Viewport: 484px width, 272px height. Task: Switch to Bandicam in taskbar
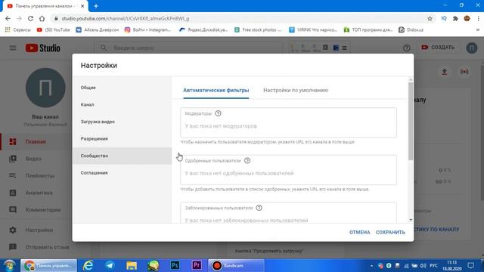coord(236,265)
